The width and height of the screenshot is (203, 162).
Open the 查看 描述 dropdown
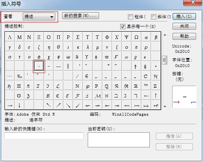pyautogui.click(x=39, y=17)
